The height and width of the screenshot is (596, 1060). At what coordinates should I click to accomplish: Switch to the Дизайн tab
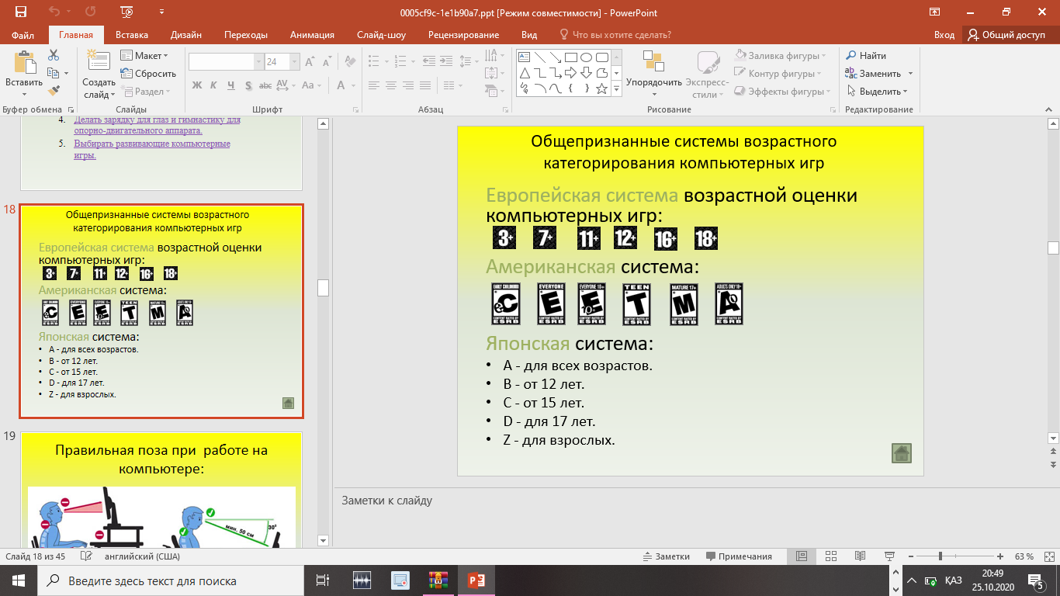pos(186,35)
